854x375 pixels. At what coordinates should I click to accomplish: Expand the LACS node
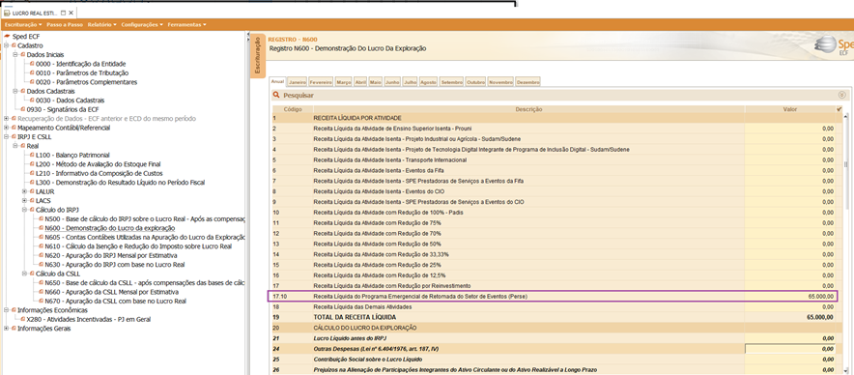point(24,201)
